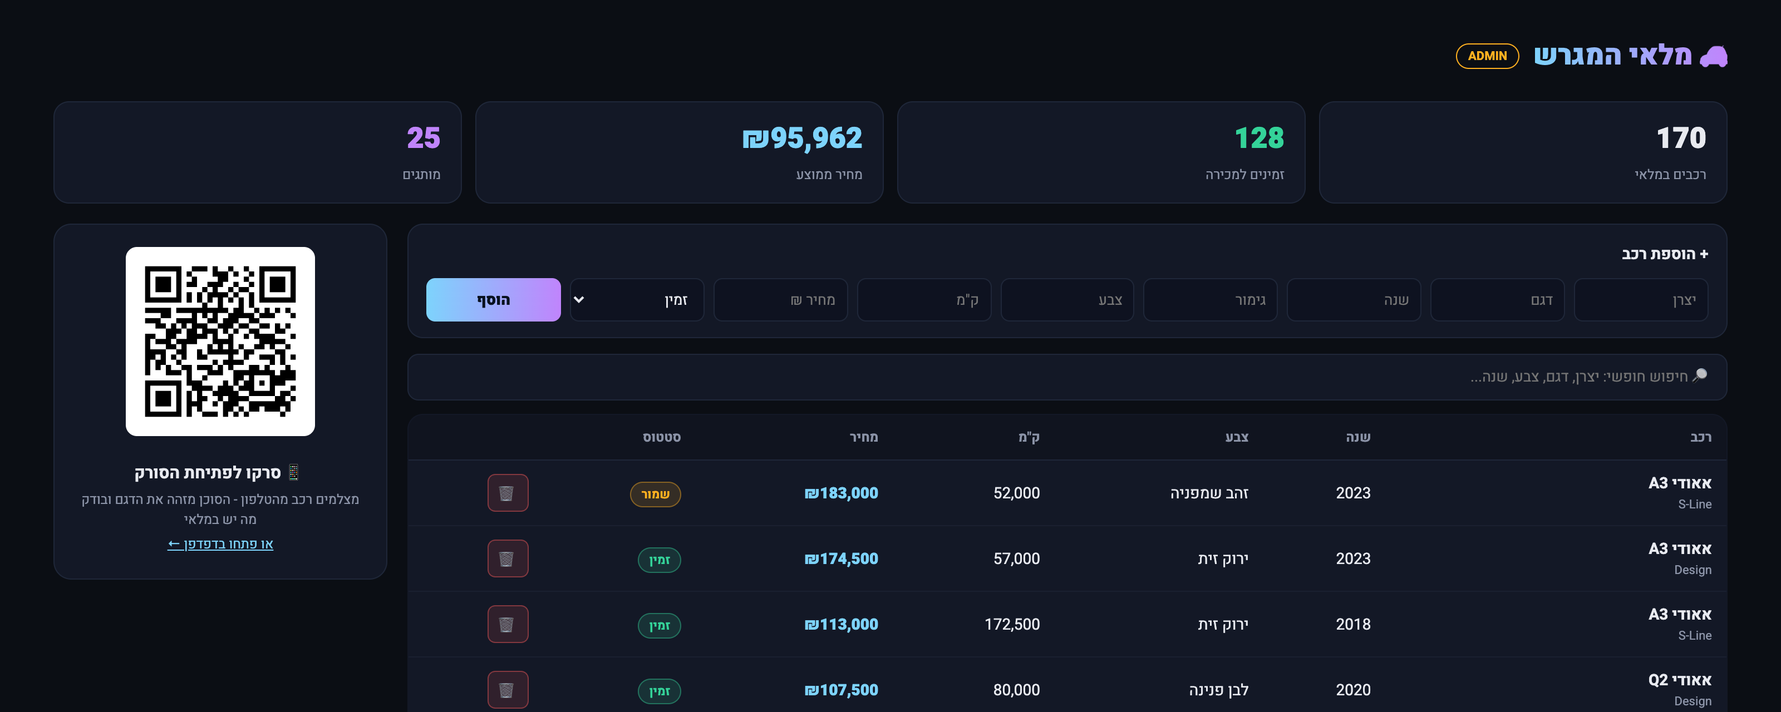Click the QR code image

coord(220,342)
